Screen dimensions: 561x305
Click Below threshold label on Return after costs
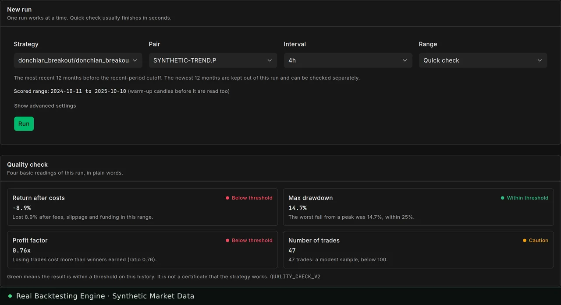coord(252,198)
